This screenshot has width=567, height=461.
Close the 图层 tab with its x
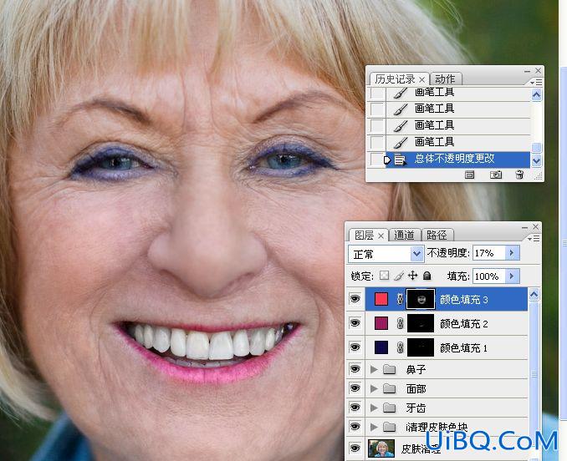click(x=381, y=236)
